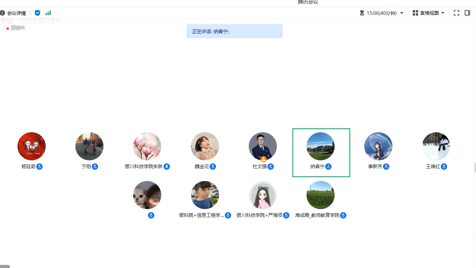Open the 会议详情 meeting details
The image size is (476, 268).
tap(16, 13)
